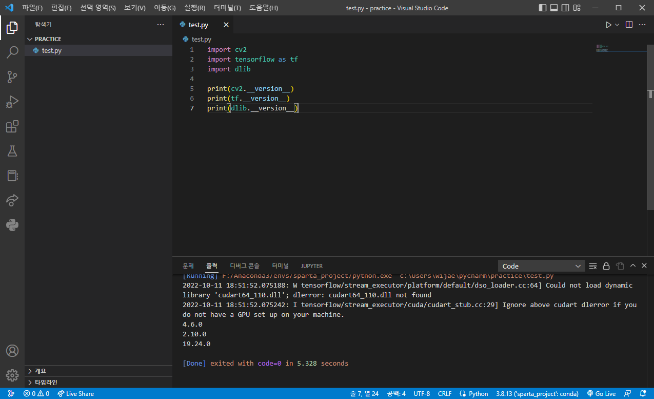
Task: Clear the output panel
Action: (593, 266)
